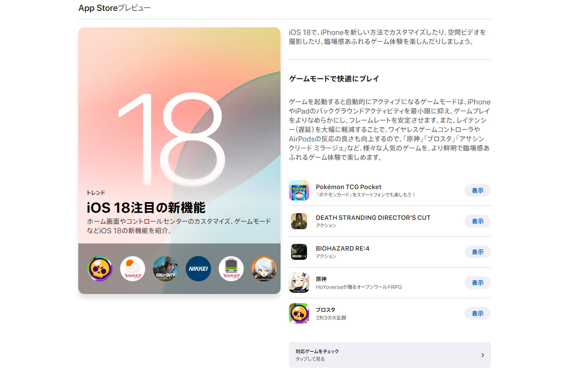The width and height of the screenshot is (561, 374).
Task: Click 表示 next to BIOHAZARD RE:4
Action: click(x=477, y=252)
